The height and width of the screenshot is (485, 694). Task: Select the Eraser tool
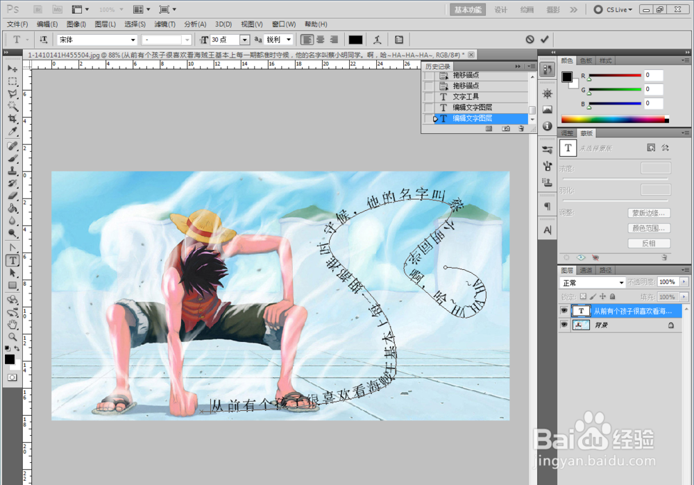12,196
